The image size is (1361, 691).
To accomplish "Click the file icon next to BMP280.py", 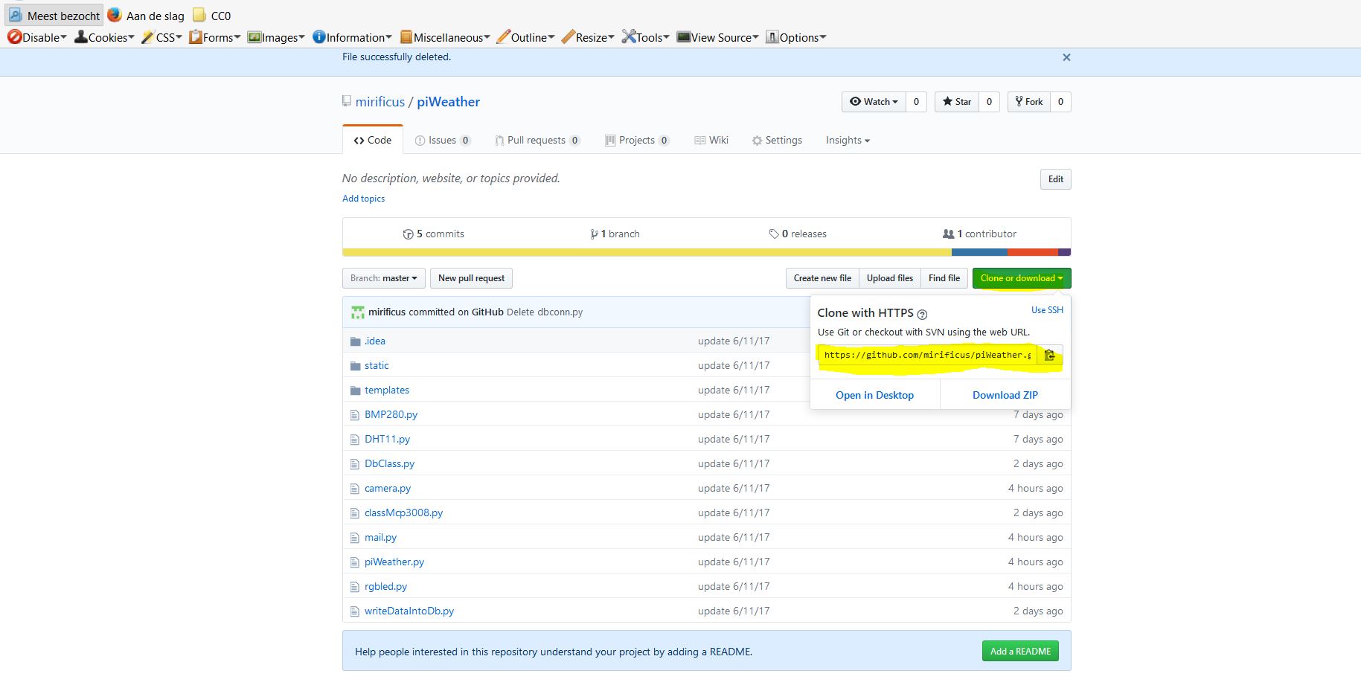I will coord(354,415).
